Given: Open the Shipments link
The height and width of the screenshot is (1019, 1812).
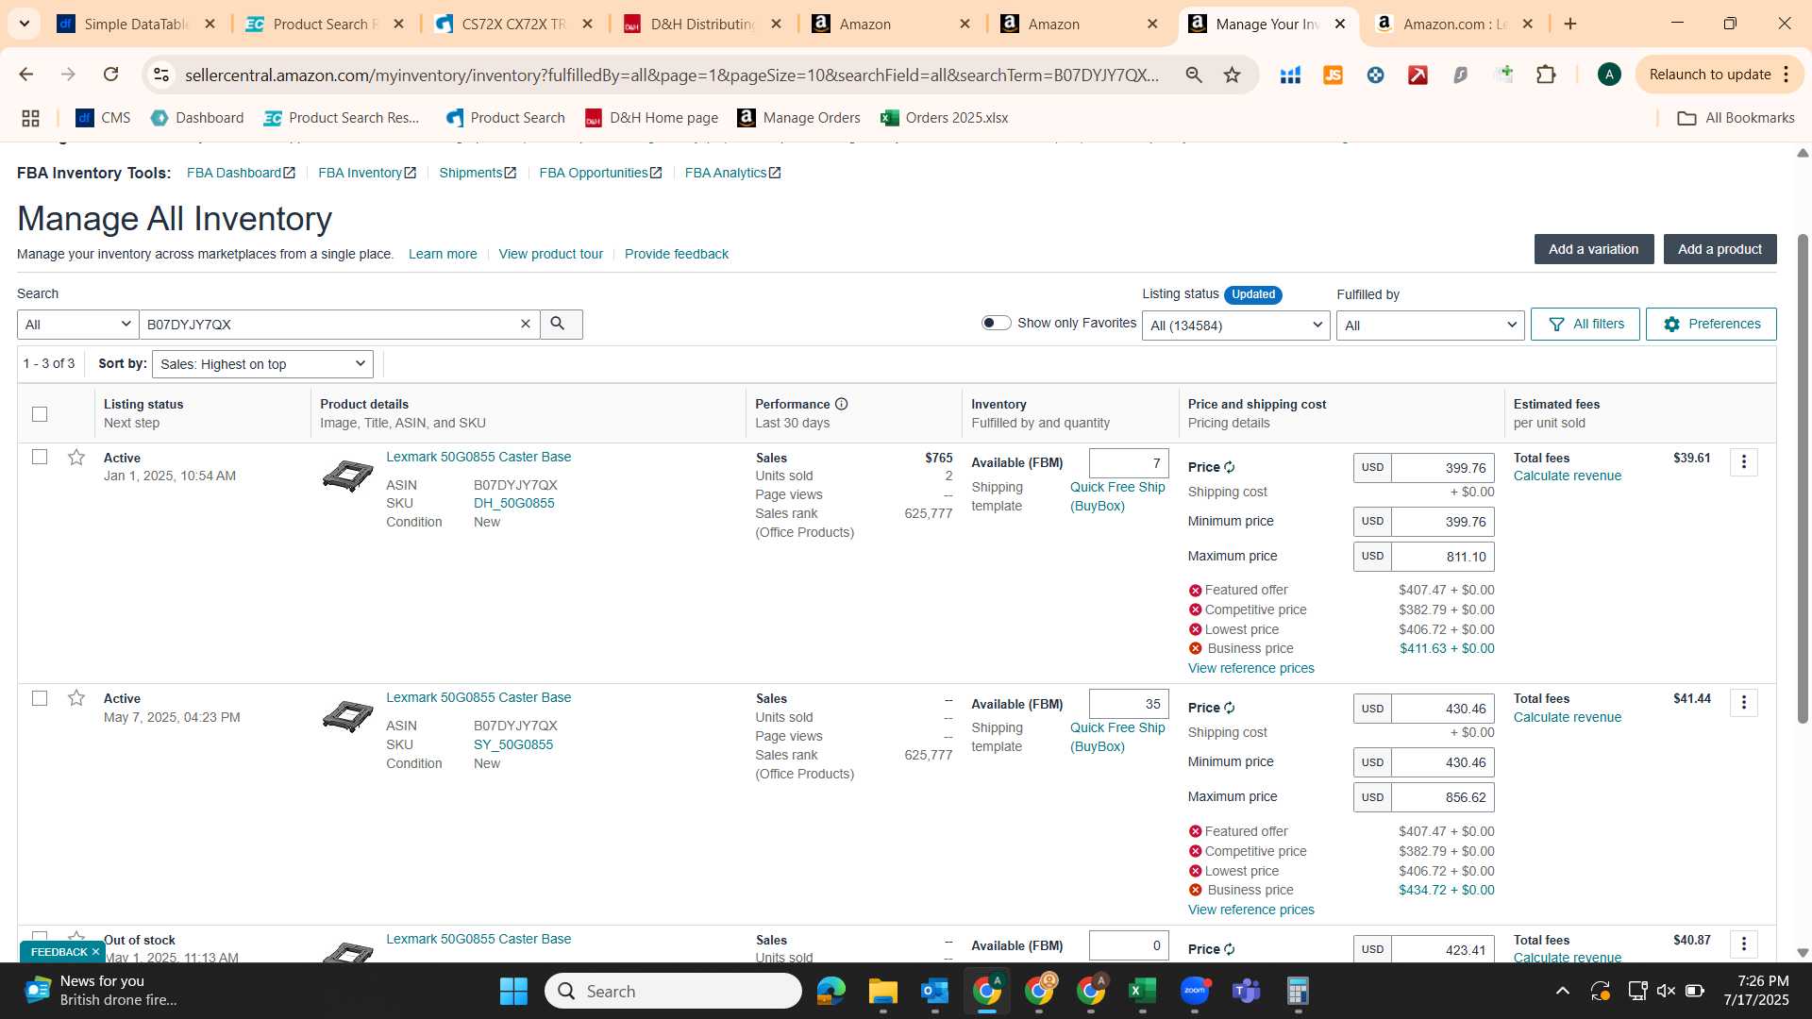Looking at the screenshot, I should (478, 173).
